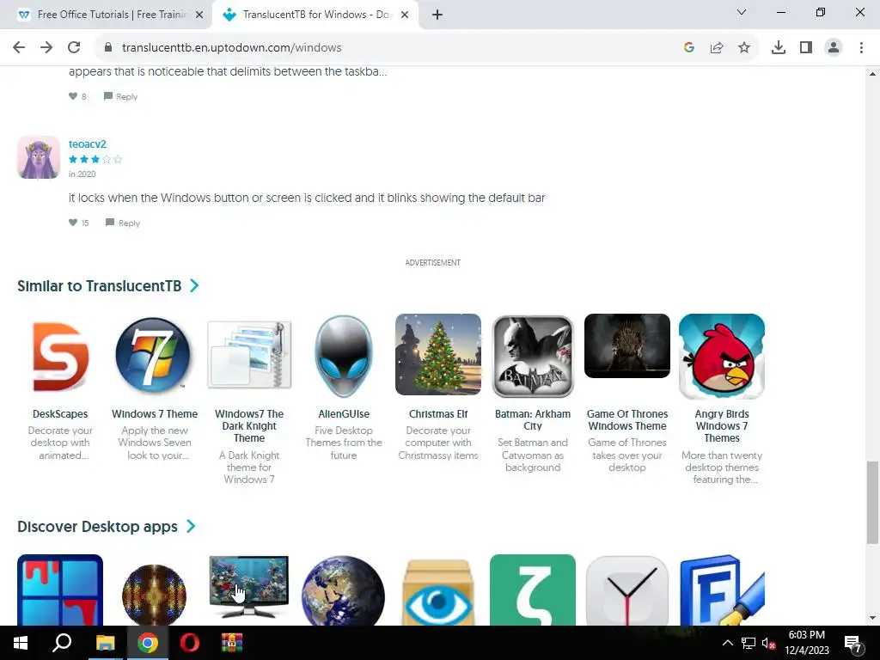880x660 pixels.
Task: Go back to previous page
Action: (x=19, y=48)
